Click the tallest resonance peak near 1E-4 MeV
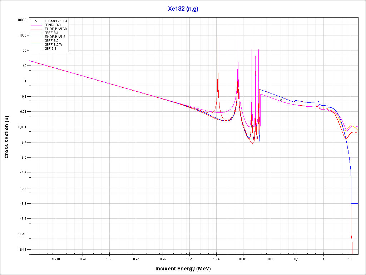The image size is (366, 275). coord(218,38)
